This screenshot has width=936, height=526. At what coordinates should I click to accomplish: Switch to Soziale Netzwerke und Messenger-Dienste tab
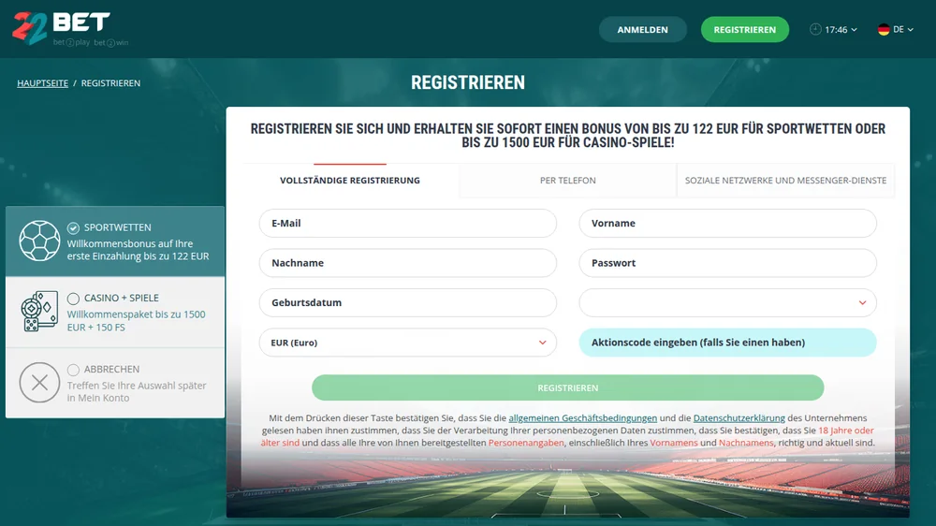(x=785, y=181)
